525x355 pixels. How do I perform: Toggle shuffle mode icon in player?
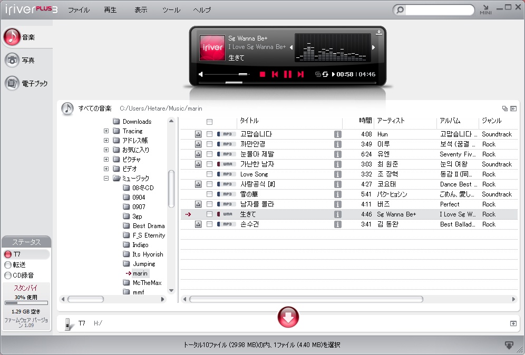click(318, 74)
